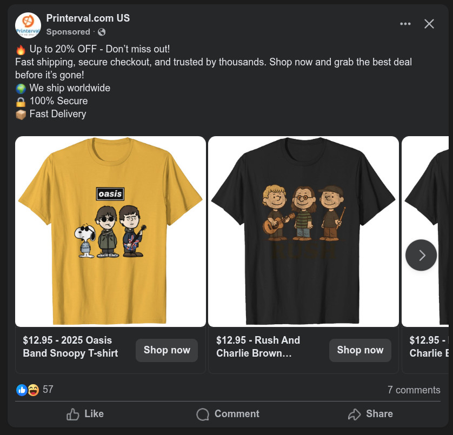This screenshot has height=435, width=453.
Task: Click the Haha laughing reaction icon
Action: click(x=33, y=390)
